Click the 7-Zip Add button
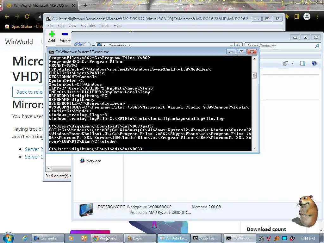Viewport: 324px width, 243px height. coord(52,37)
